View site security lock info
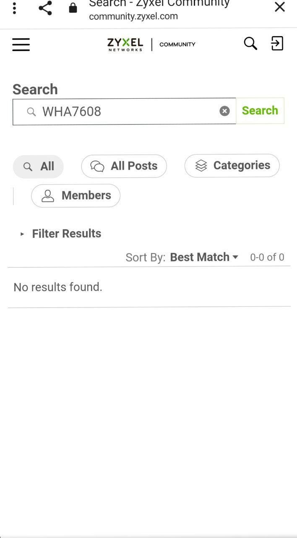This screenshot has height=538, width=297. (x=73, y=8)
